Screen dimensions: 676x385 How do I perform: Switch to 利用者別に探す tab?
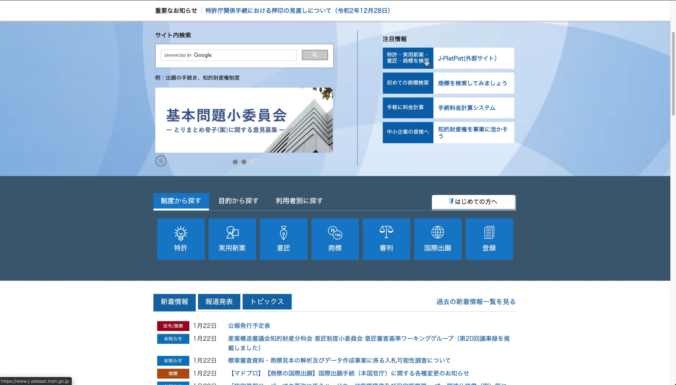pyautogui.click(x=299, y=201)
